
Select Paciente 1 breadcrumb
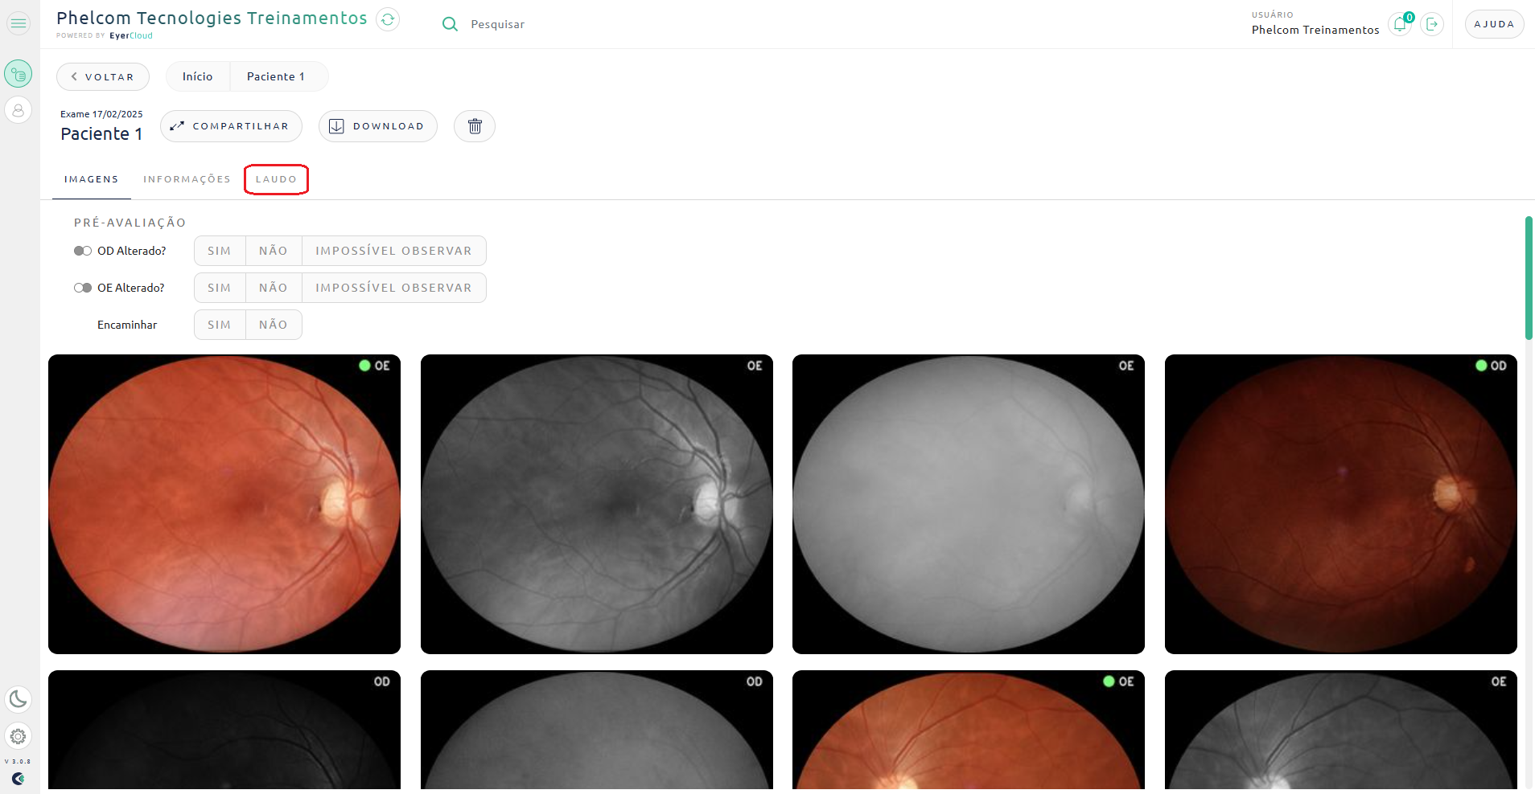pos(276,76)
